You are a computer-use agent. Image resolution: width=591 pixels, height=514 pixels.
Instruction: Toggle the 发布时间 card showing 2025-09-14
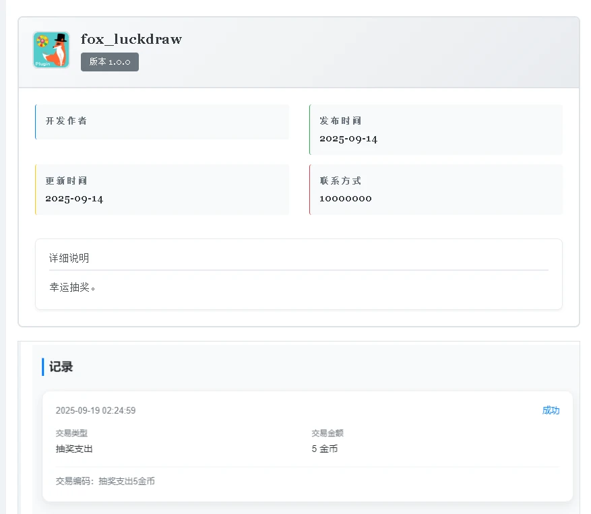pos(436,129)
